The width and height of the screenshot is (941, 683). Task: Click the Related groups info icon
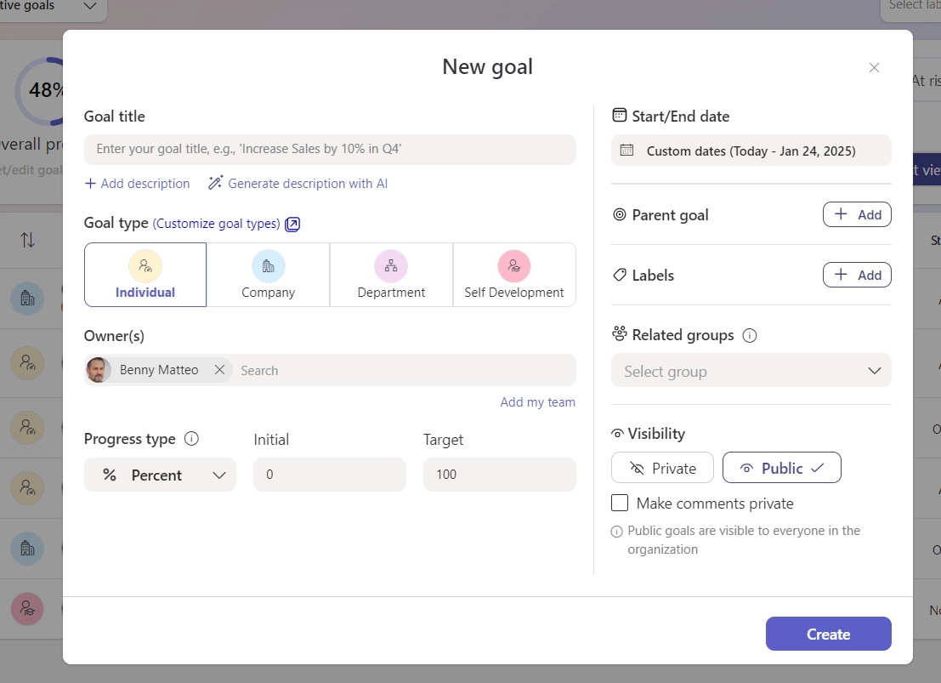point(749,334)
